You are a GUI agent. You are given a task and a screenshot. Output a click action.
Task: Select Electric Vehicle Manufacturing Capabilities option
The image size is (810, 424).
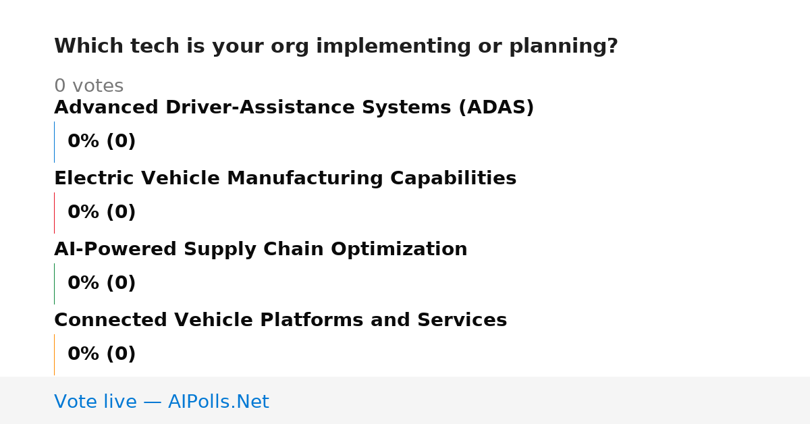[x=285, y=179]
